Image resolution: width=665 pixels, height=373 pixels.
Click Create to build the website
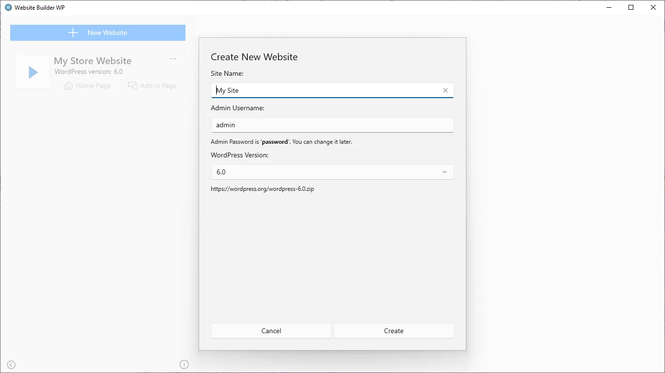tap(394, 331)
